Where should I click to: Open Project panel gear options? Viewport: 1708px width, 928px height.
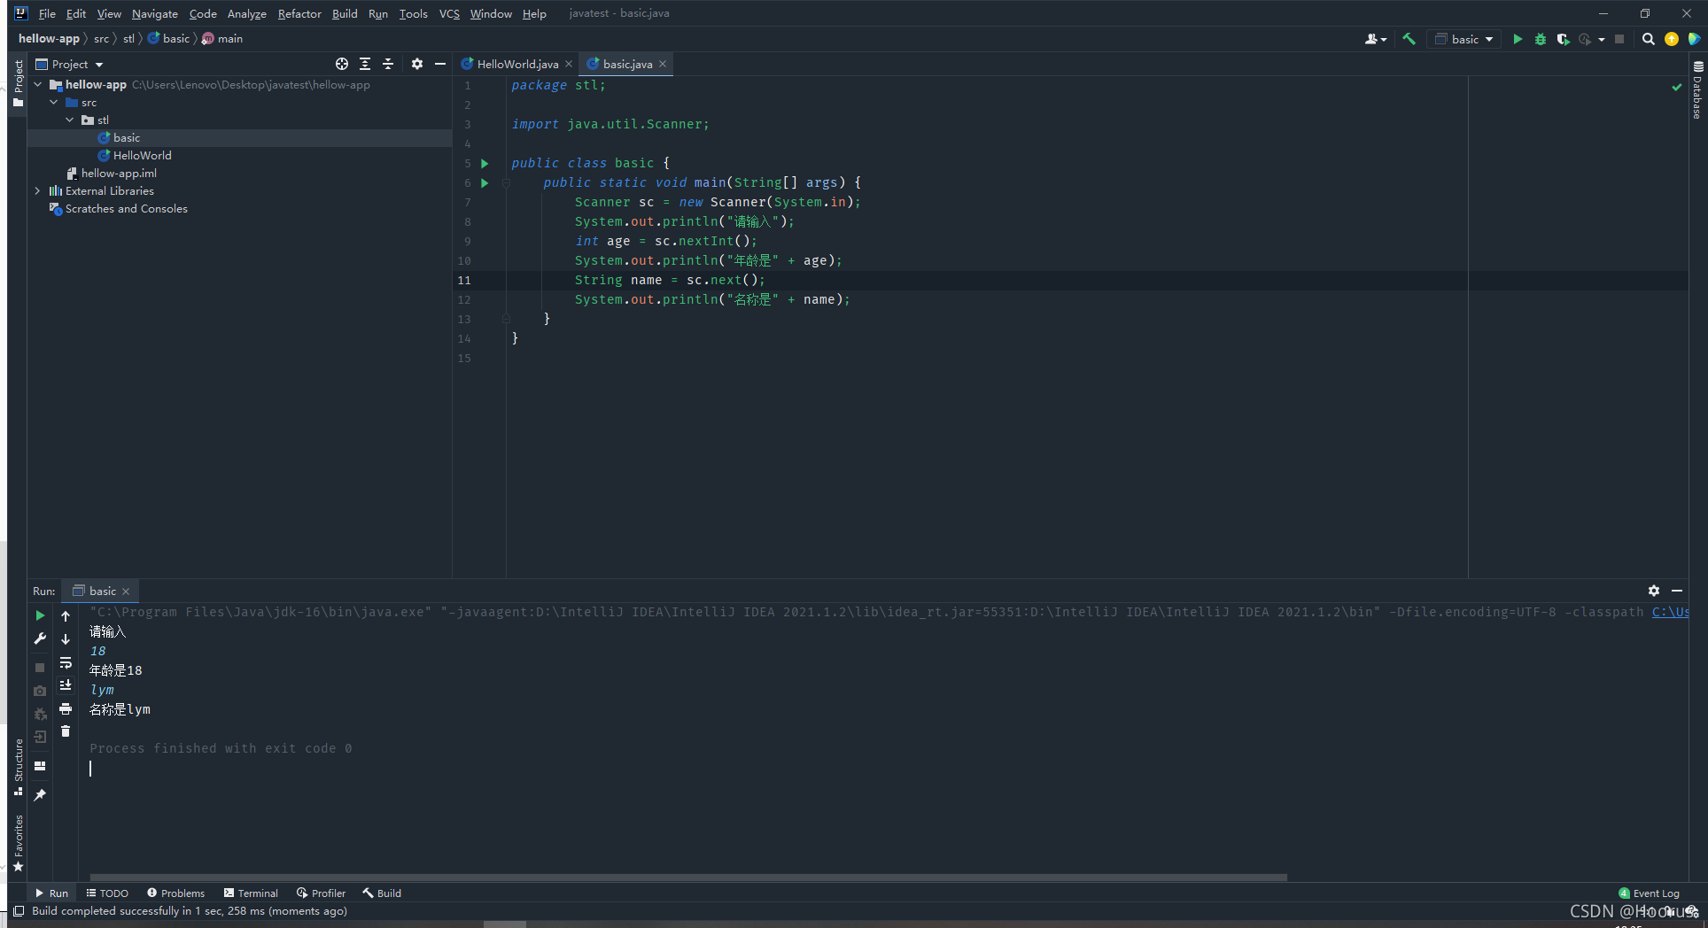(x=417, y=64)
